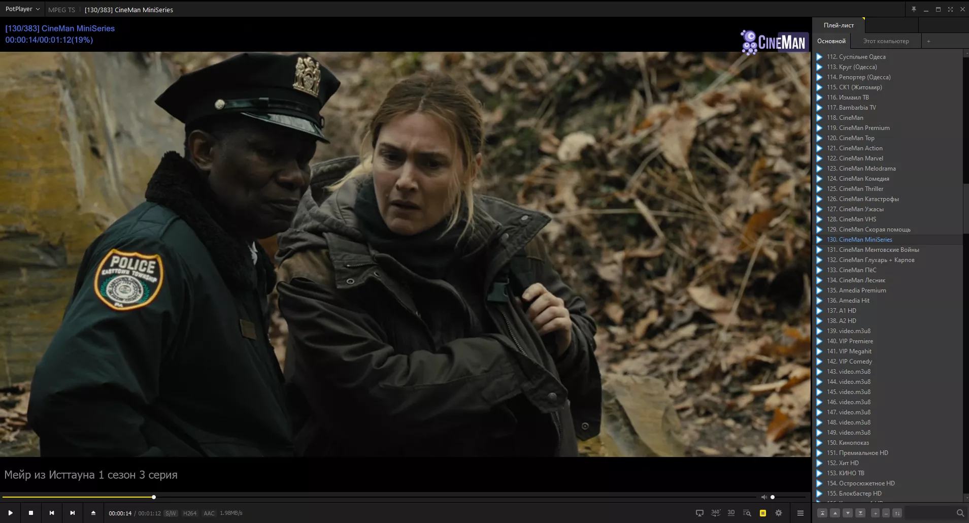
Task: Select 123. CineMan Melodrama entry
Action: pyautogui.click(x=887, y=169)
